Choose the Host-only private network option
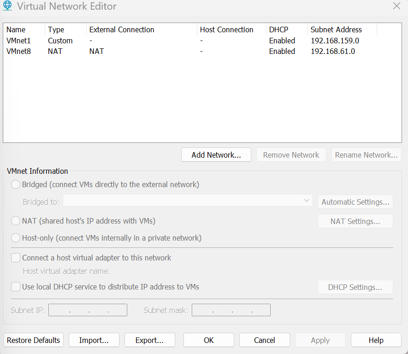 tap(16, 238)
